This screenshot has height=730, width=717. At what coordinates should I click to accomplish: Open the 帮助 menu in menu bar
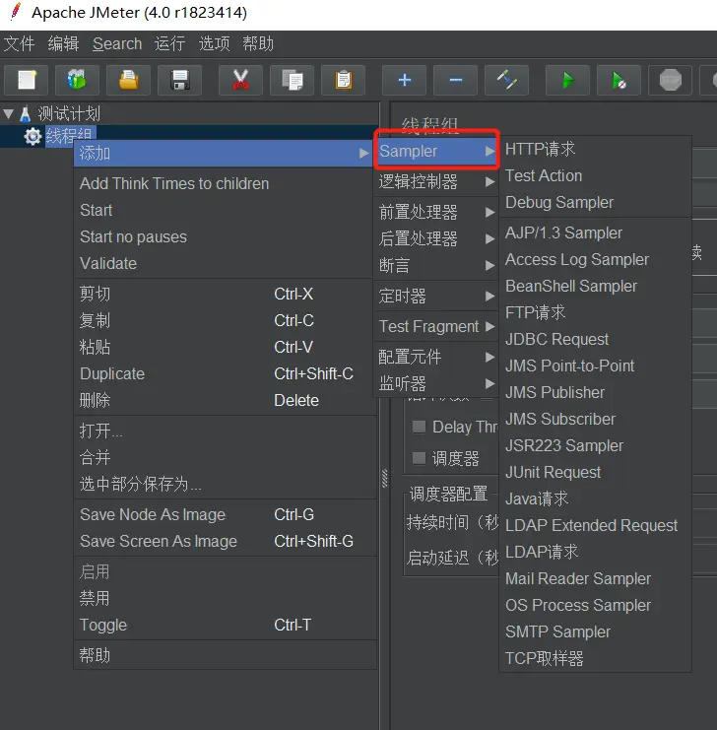coord(258,43)
